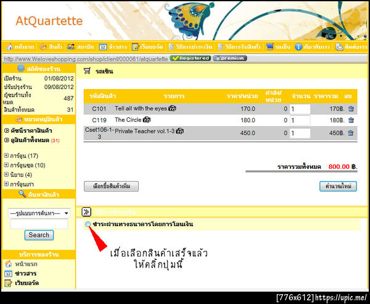The height and width of the screenshot is (304, 370).
Task: Click the Tell all with the eyes product name
Action: pos(141,109)
